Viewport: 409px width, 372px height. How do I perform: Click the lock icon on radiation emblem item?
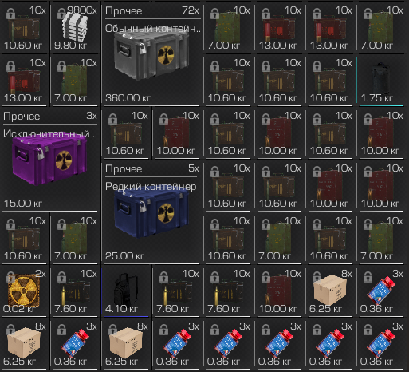click(10, 277)
